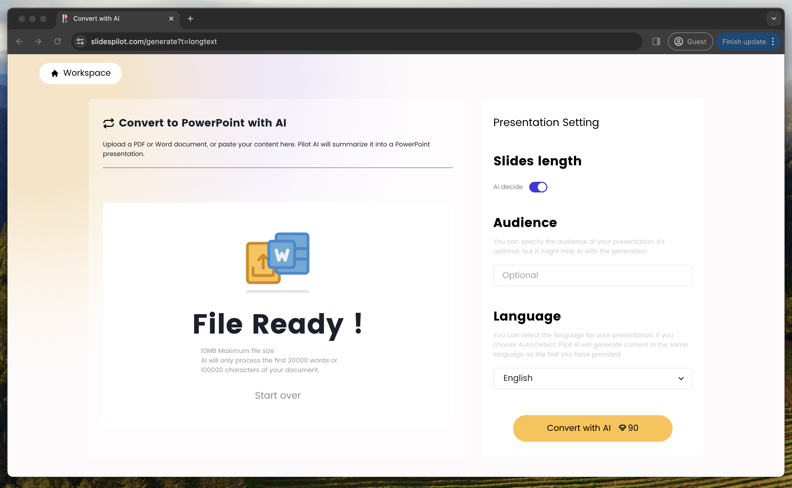
Task: Open the Guest profile menu
Action: (x=690, y=42)
